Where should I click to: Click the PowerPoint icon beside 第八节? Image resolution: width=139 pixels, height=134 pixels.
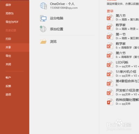[110, 18]
